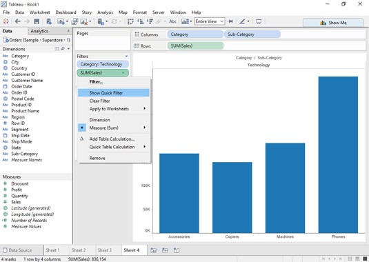
Task: Choose Filter... in the context menu
Action: (x=114, y=82)
